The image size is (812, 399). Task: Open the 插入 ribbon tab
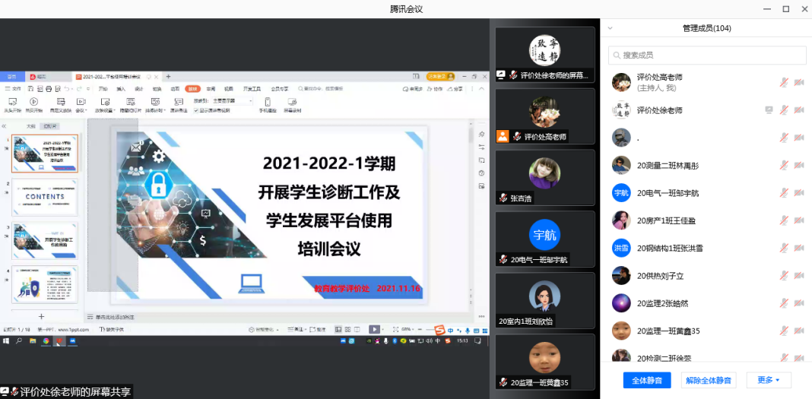pos(121,88)
